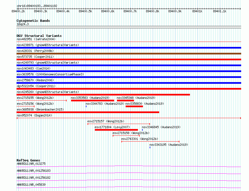Click the blue bar of nsv4238971 gnomAD variant
Image resolution: width=249 pixels, height=191 pixels.
[129, 48]
